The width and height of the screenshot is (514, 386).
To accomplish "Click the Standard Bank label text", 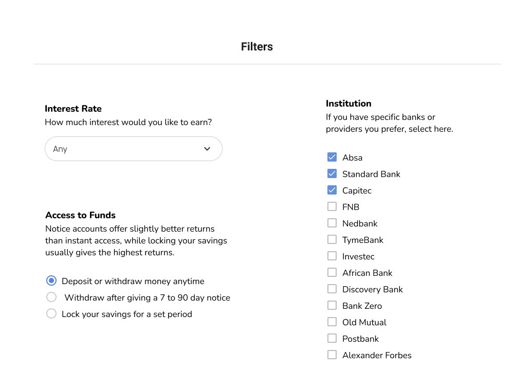I will click(371, 174).
